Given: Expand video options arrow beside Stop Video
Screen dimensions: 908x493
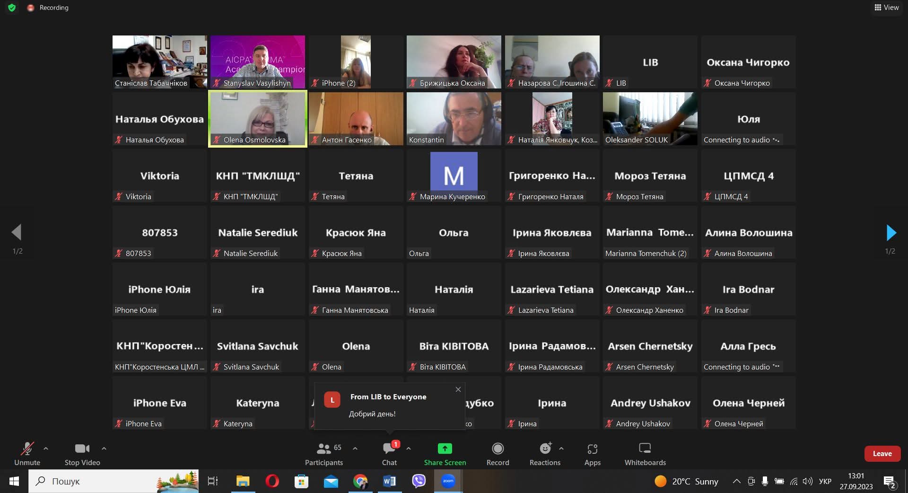Looking at the screenshot, I should [x=104, y=448].
